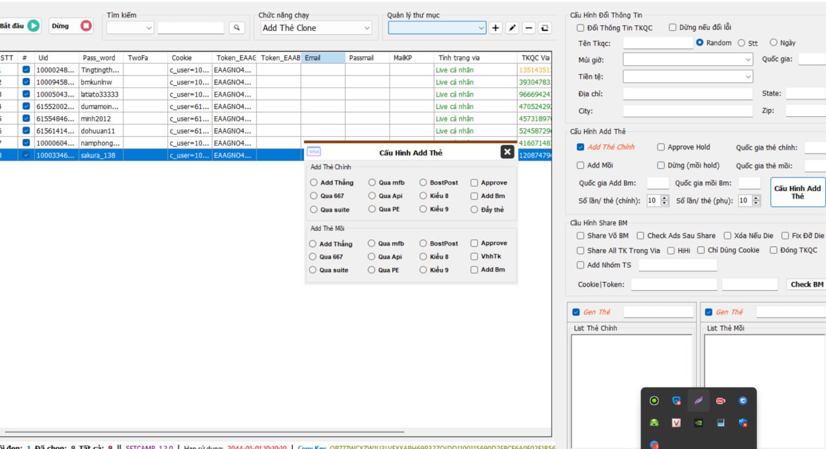The image size is (826, 449).
Task: Add a folder with the plus icon
Action: click(495, 28)
